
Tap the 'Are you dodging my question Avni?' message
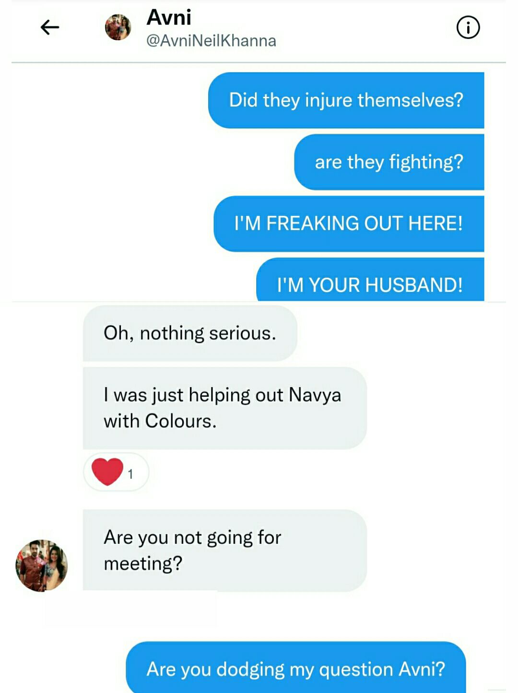coord(295,667)
